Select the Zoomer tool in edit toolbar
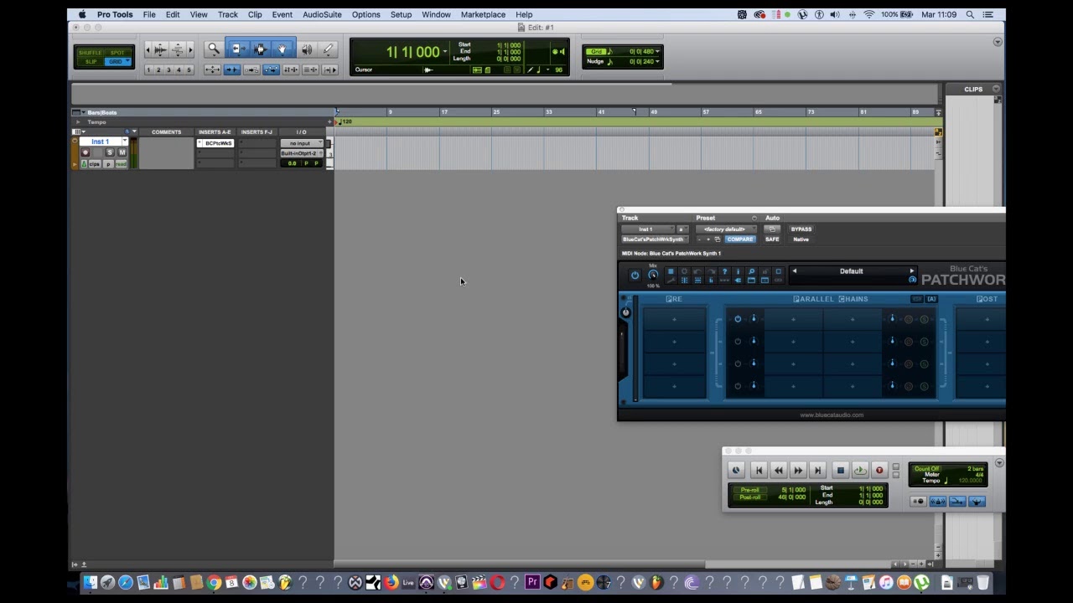1073x603 pixels. click(x=214, y=49)
